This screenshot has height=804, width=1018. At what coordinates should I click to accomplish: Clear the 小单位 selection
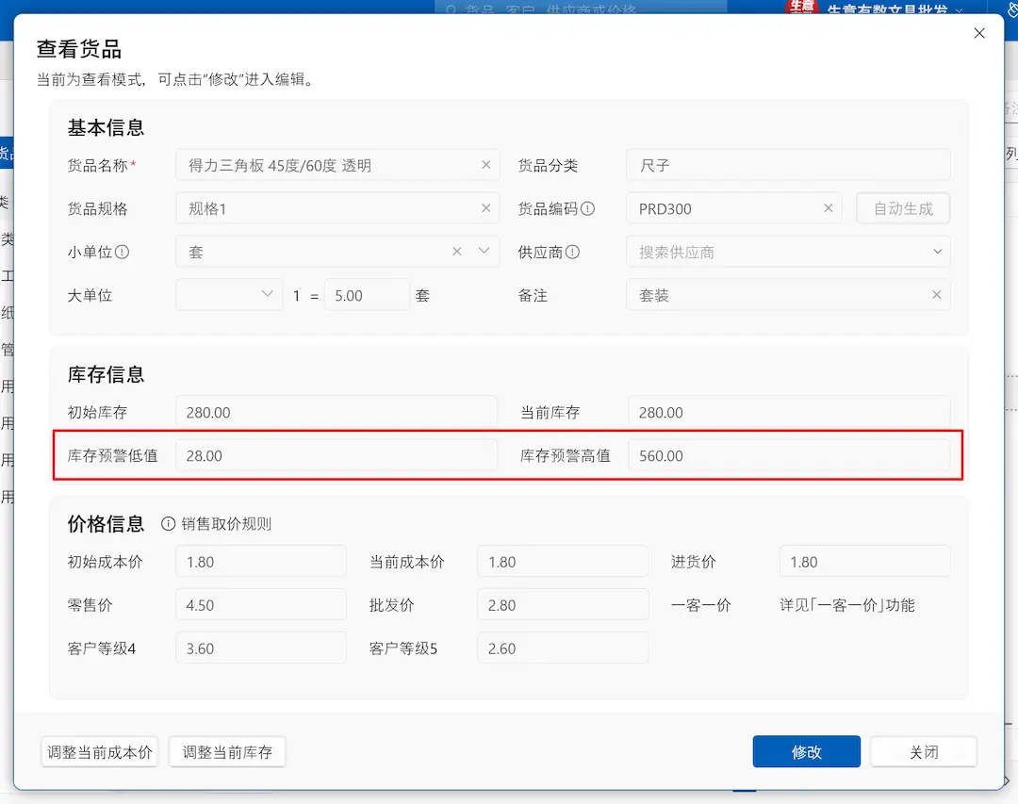(457, 252)
